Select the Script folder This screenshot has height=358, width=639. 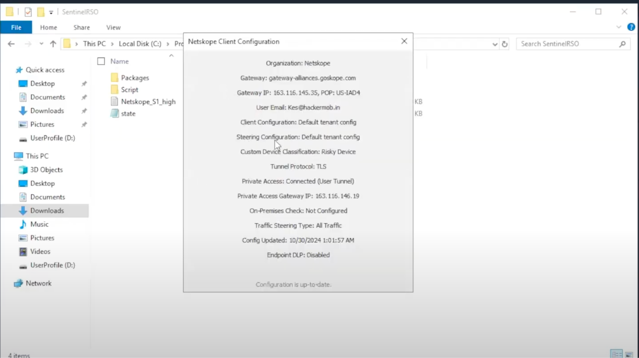[x=125, y=89]
